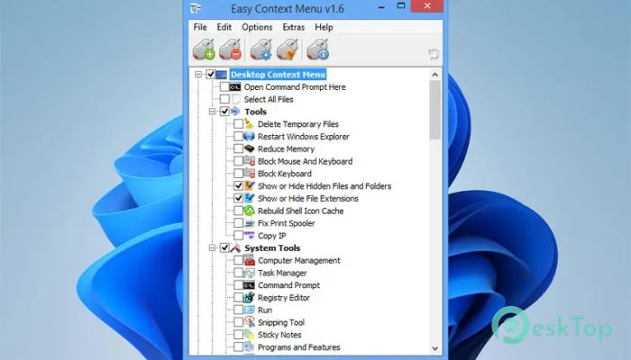Open the Help menu
This screenshot has width=631, height=360.
[324, 27]
